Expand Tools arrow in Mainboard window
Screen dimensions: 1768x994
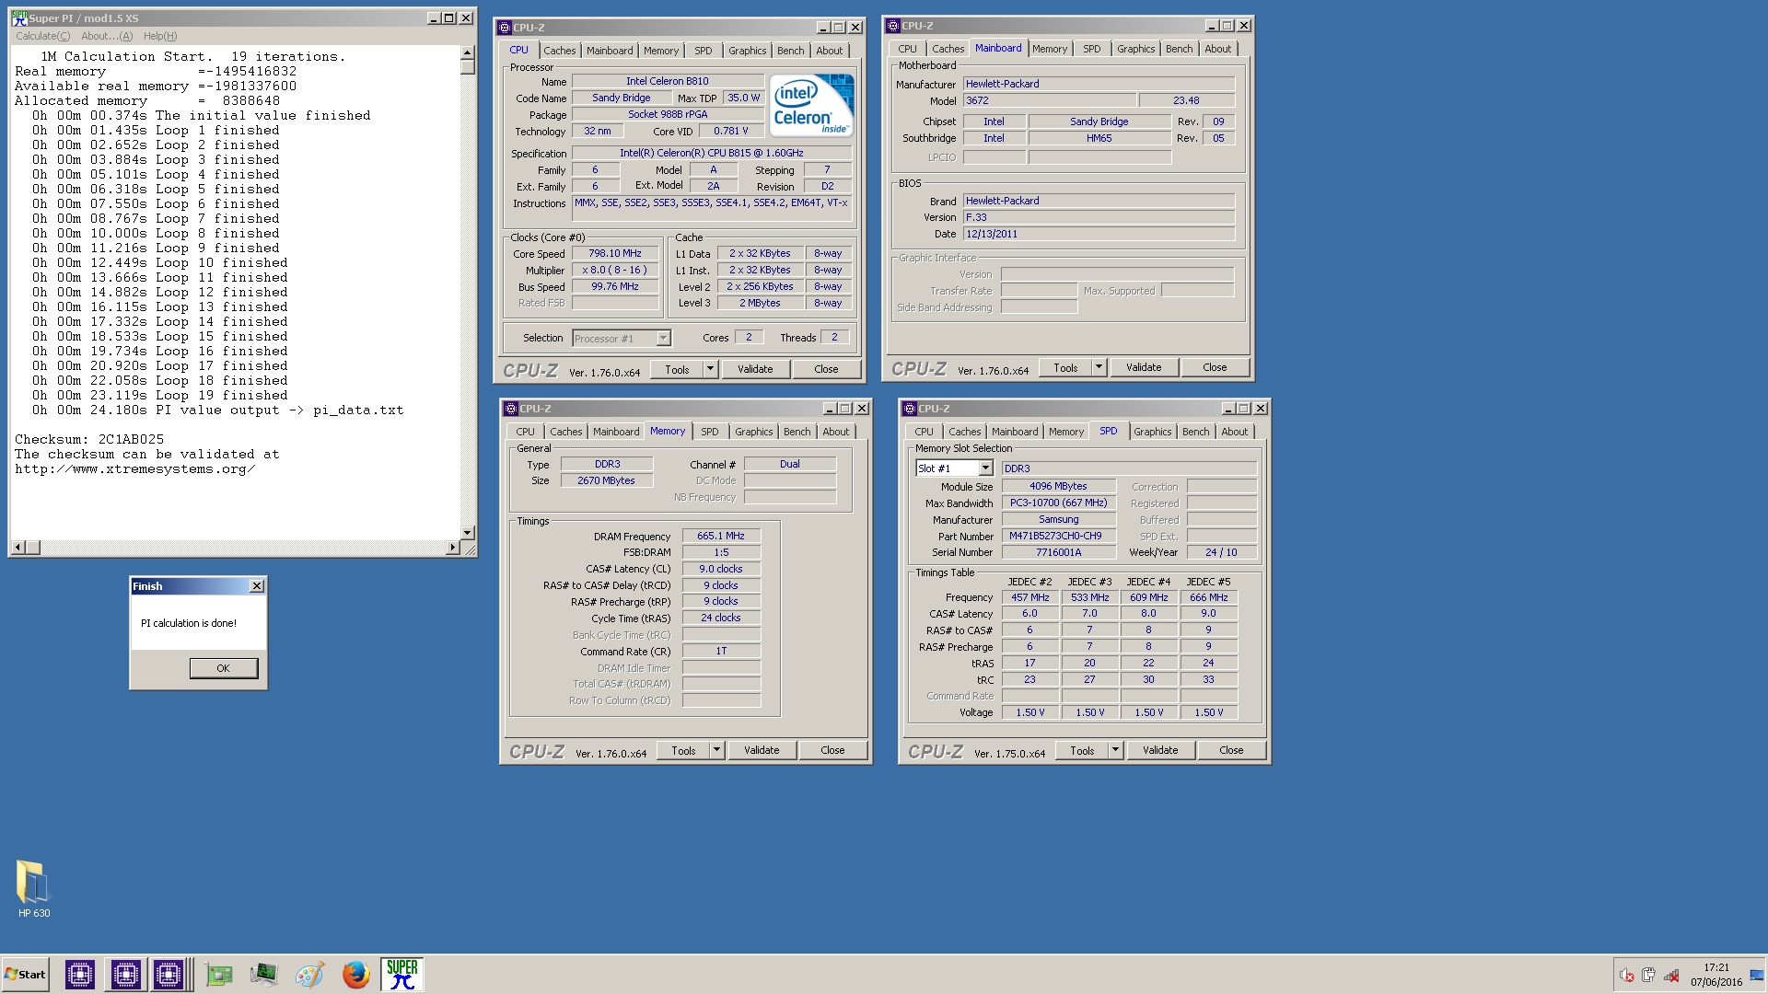(x=1099, y=367)
